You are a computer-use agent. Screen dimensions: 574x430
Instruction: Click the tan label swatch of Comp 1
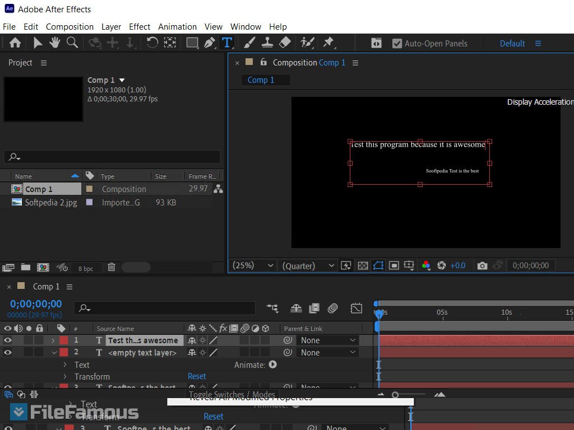point(89,189)
